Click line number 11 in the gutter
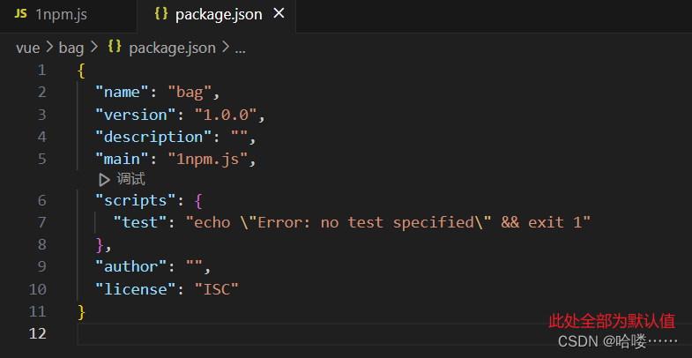Screen dimensions: 692x358 (38, 311)
